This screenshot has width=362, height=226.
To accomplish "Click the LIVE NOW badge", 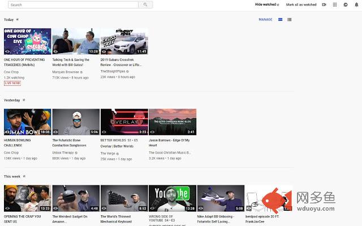I will click(x=12, y=83).
